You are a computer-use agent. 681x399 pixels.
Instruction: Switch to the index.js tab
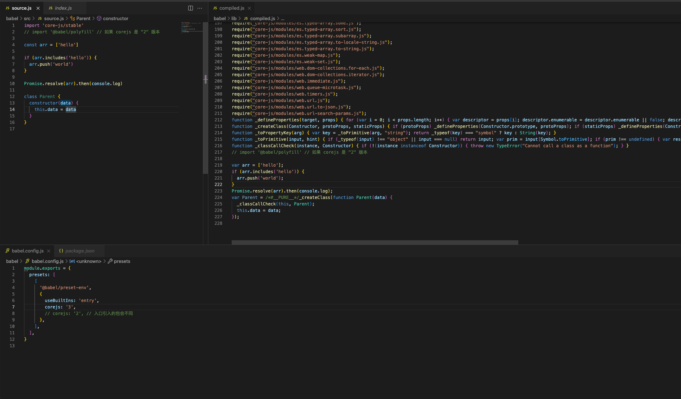(63, 8)
